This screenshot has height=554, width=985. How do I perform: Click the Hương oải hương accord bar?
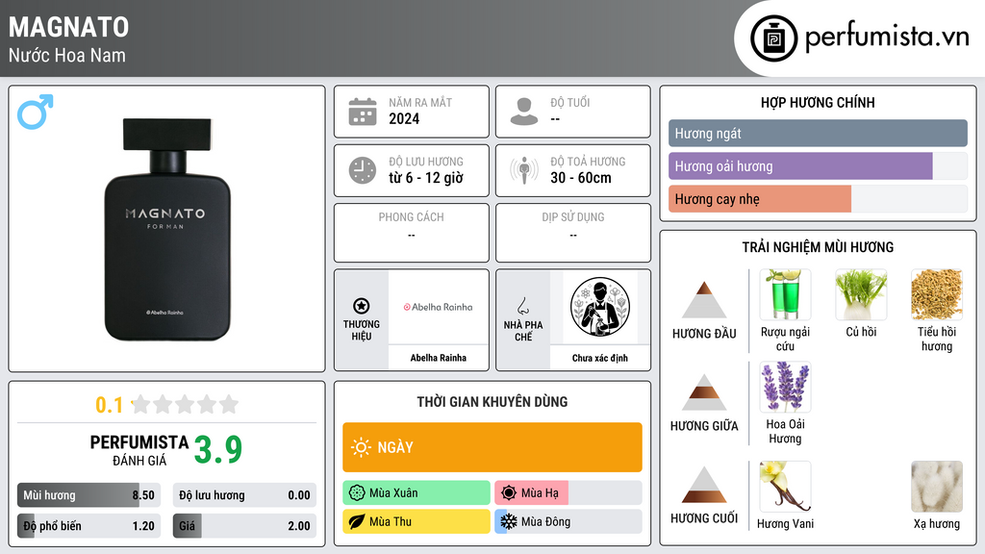[x=818, y=166]
